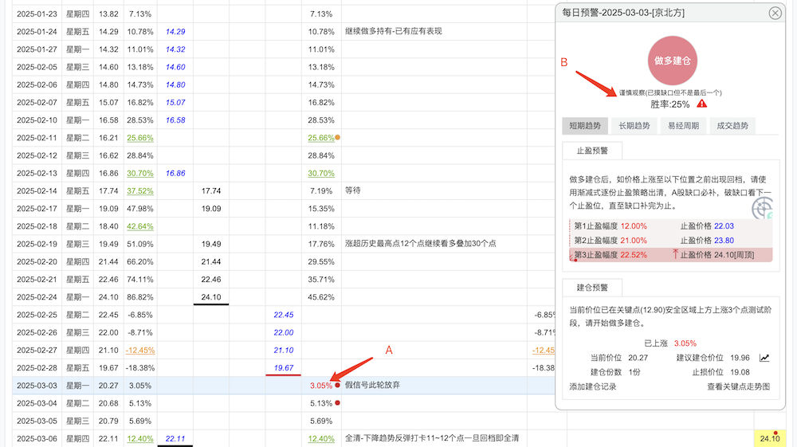
Task: Click the blue 16.58 value on 2025-02-10 row
Action: [x=175, y=120]
